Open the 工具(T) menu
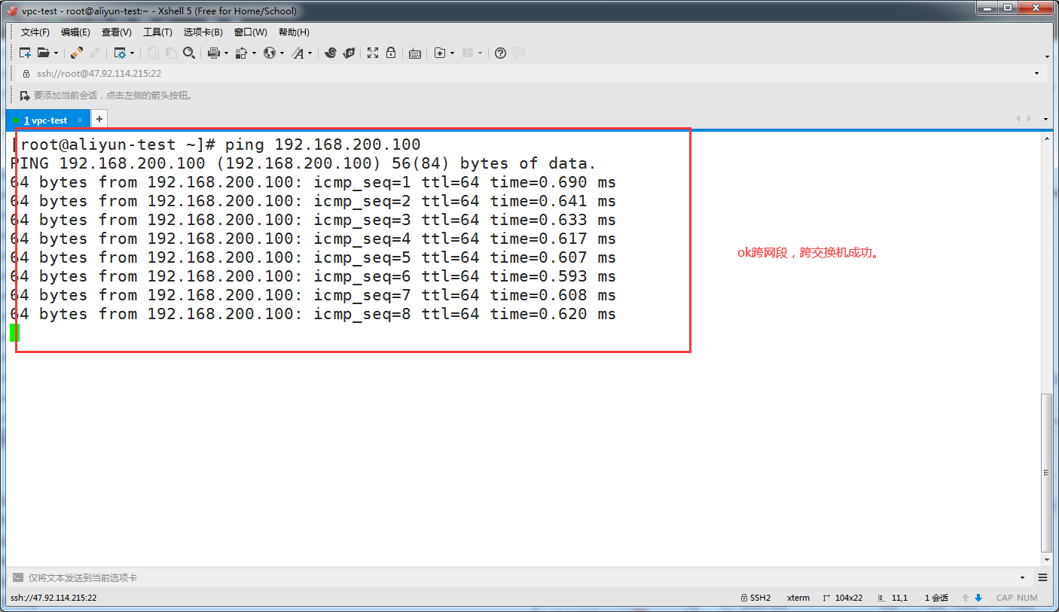1059x612 pixels. point(157,32)
